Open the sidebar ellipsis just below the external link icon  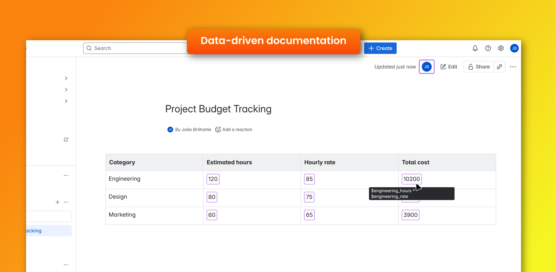66,175
